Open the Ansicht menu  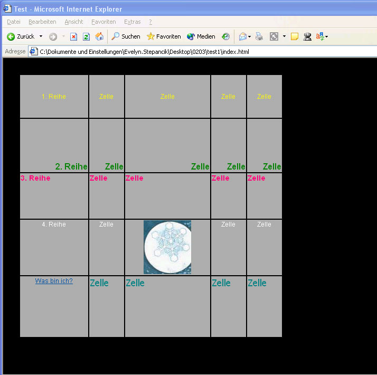[x=74, y=22]
